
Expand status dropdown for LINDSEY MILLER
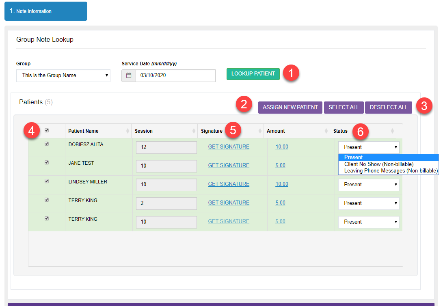(x=369, y=185)
